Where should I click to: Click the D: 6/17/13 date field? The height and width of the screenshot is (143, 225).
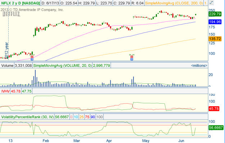coord(50,3)
